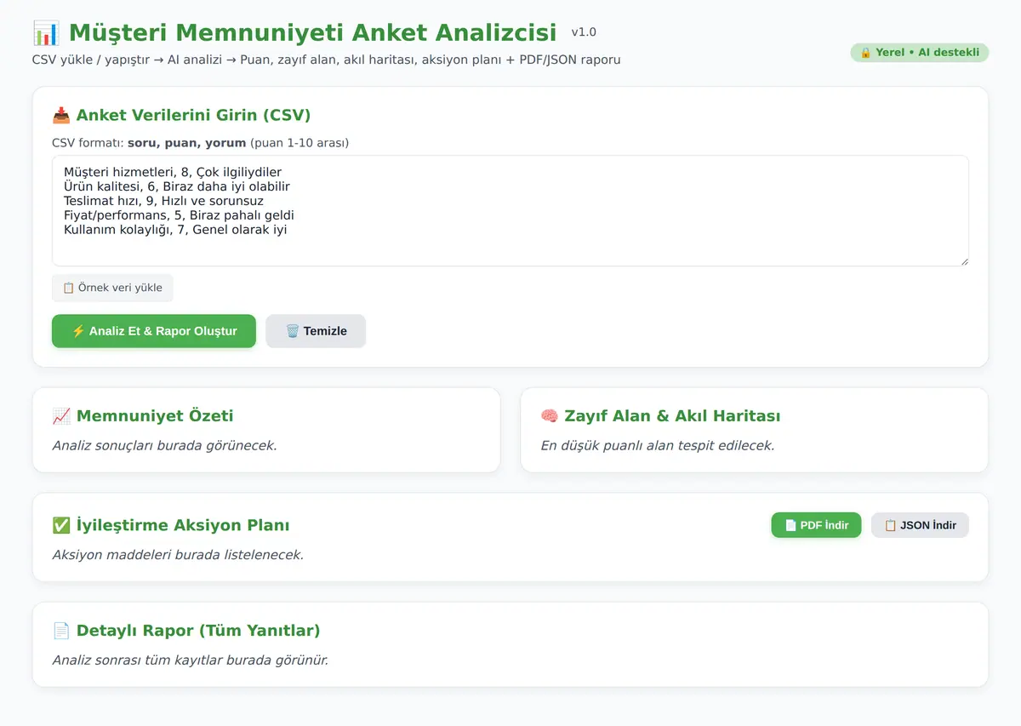Load sample data with Örnek veri yükle
The height and width of the screenshot is (726, 1021).
112,288
